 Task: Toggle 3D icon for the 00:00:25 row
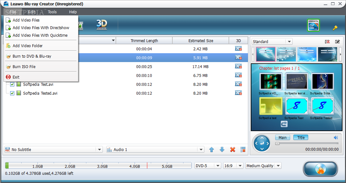[238, 66]
